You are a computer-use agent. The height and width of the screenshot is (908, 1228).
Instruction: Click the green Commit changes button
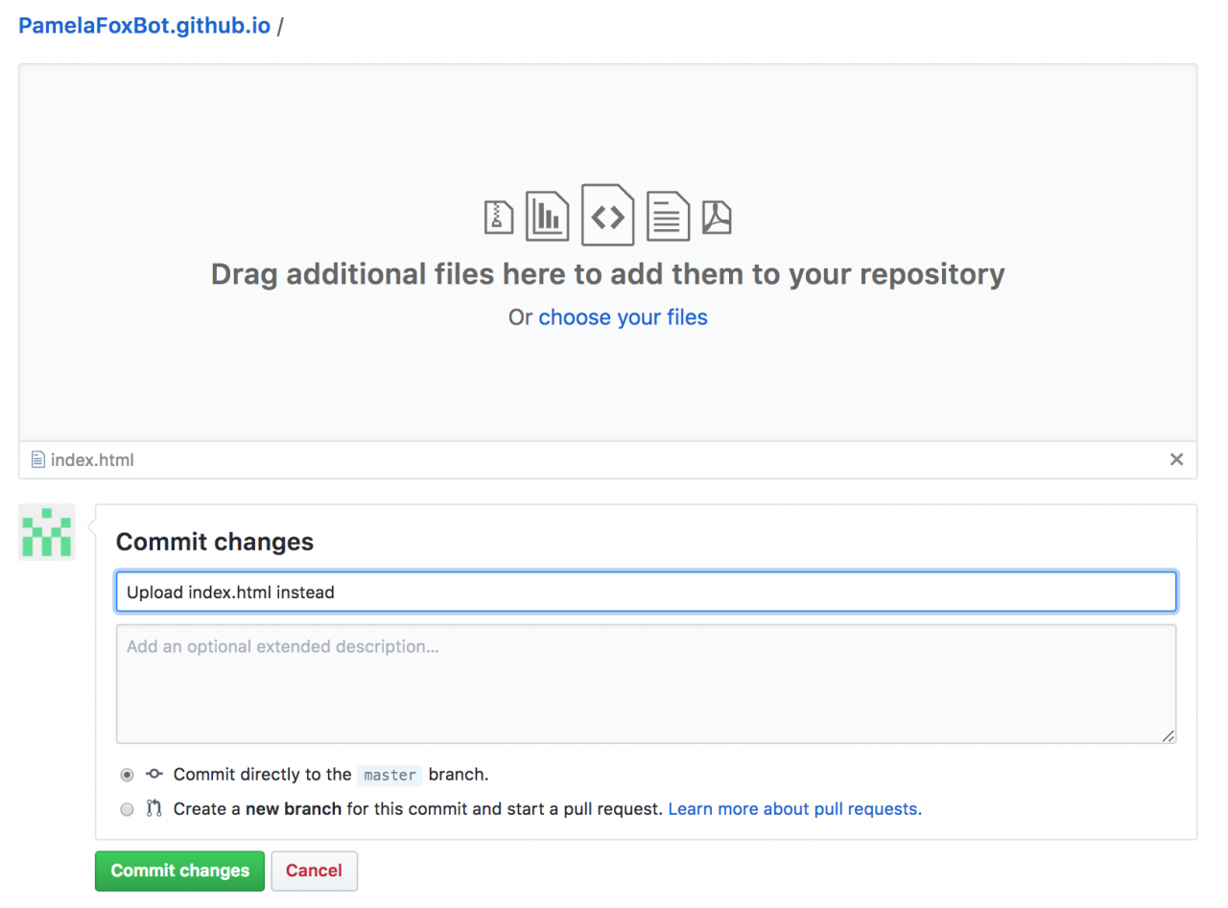179,871
